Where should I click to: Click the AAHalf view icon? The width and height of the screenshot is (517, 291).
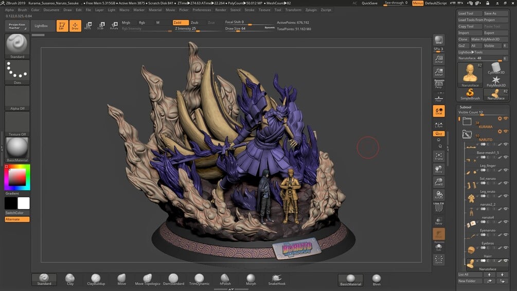point(439,72)
